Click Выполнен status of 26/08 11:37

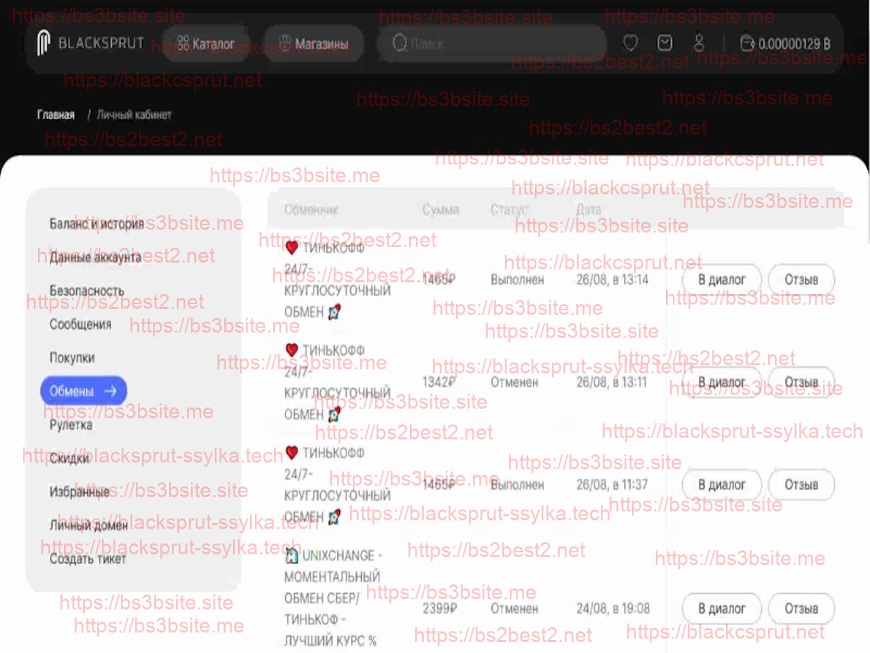coord(517,485)
